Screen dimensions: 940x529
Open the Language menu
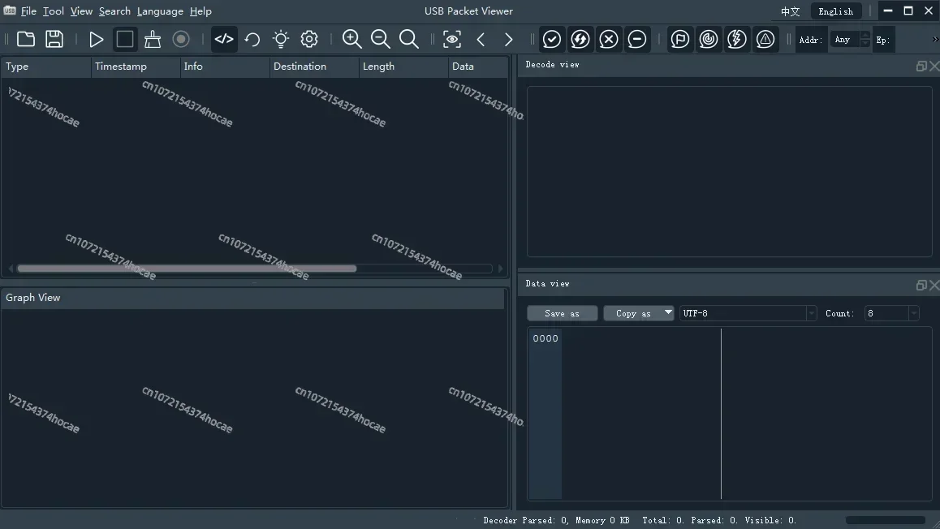coord(160,11)
